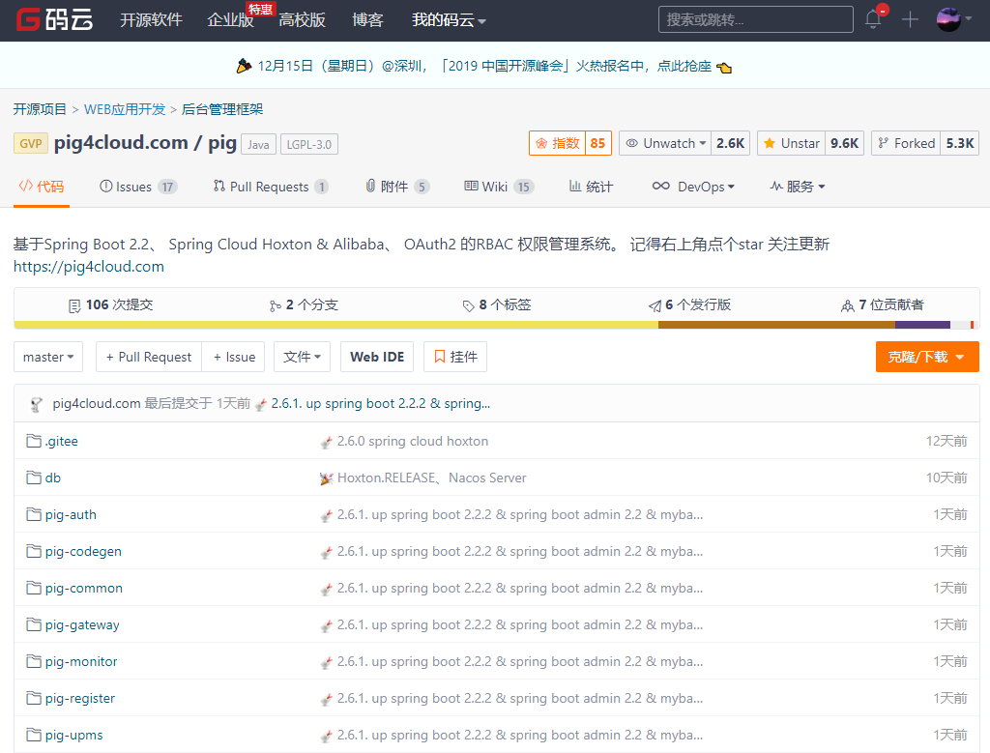Open 企业版 in top navigation

(230, 20)
